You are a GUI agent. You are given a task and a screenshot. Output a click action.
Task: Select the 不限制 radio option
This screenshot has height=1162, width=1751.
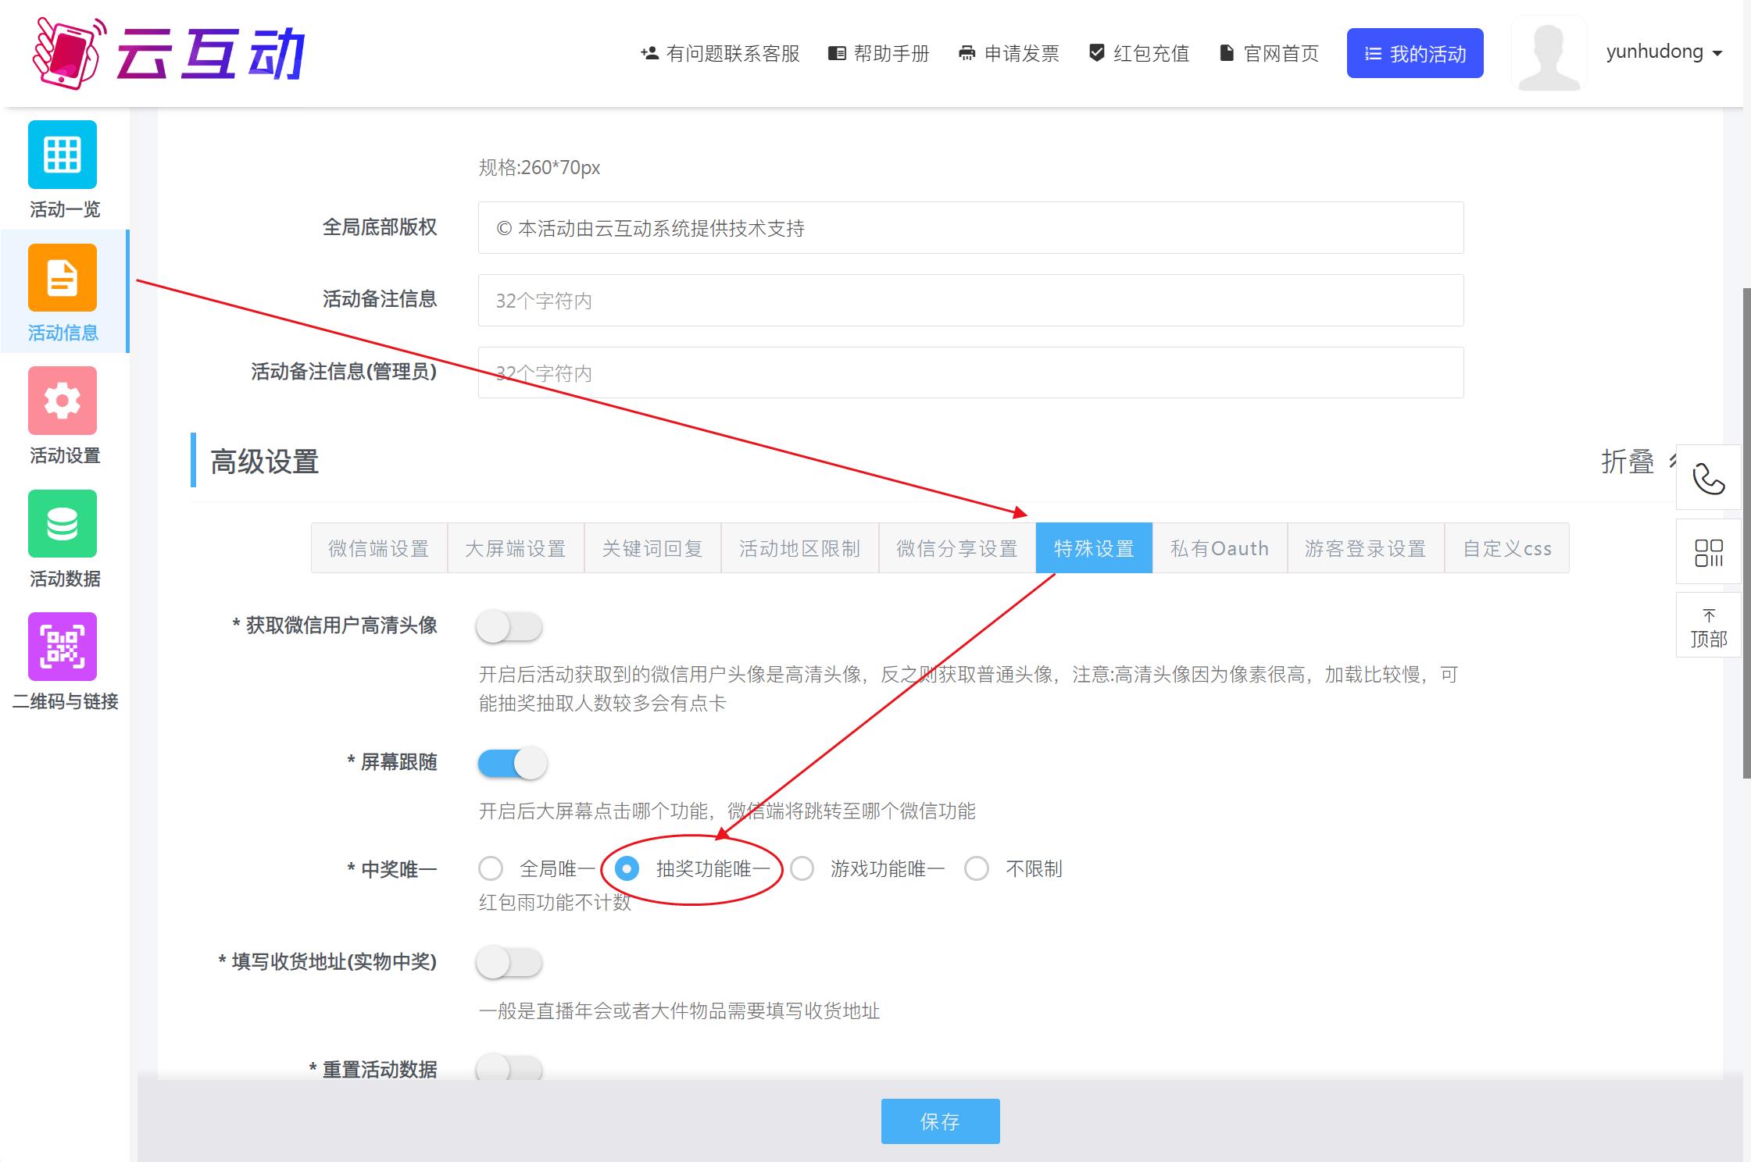(977, 868)
